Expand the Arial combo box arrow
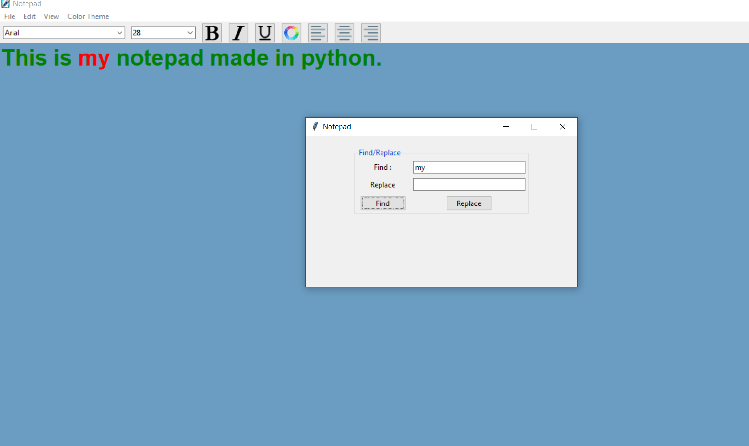 (x=120, y=32)
